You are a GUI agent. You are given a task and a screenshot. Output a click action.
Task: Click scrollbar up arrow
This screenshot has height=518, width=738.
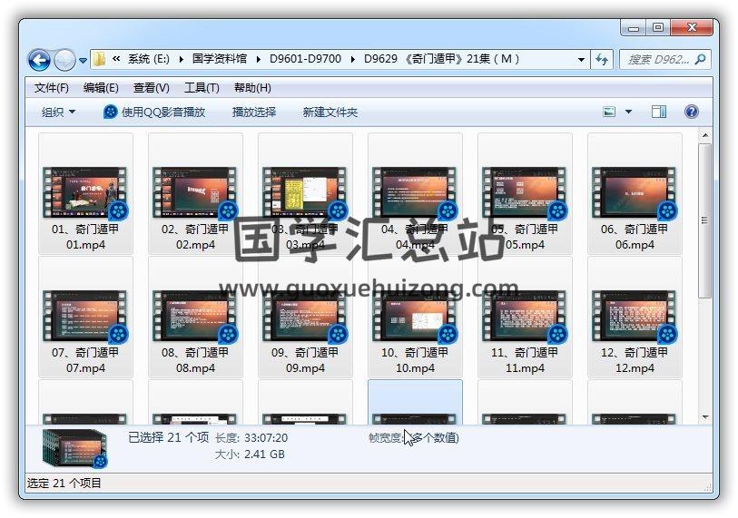click(x=705, y=135)
